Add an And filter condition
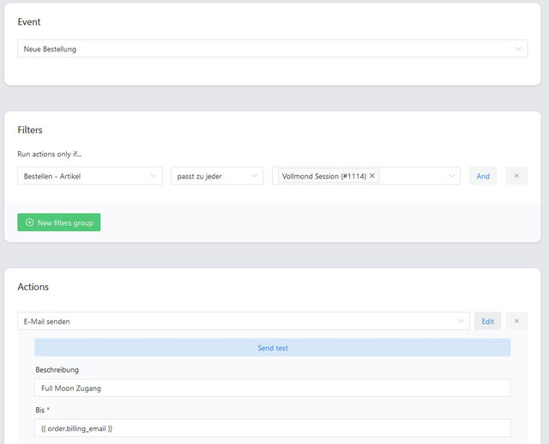The image size is (549, 444). click(x=483, y=176)
